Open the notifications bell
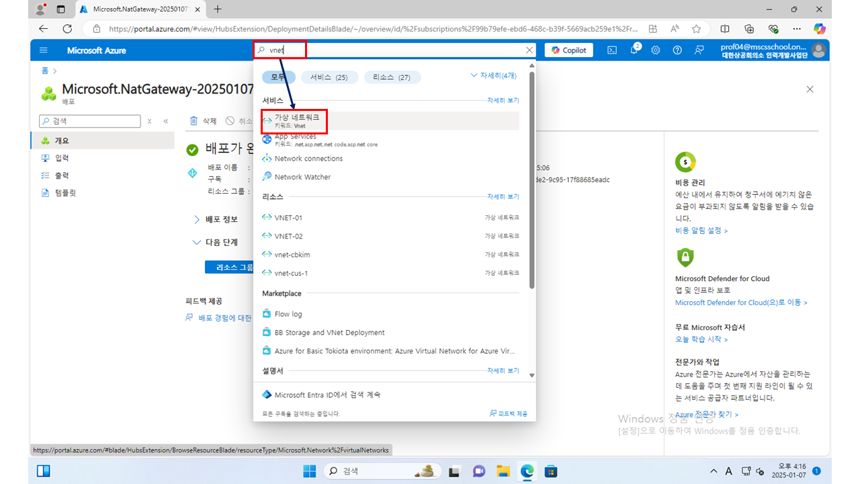860x484 pixels. [x=634, y=50]
